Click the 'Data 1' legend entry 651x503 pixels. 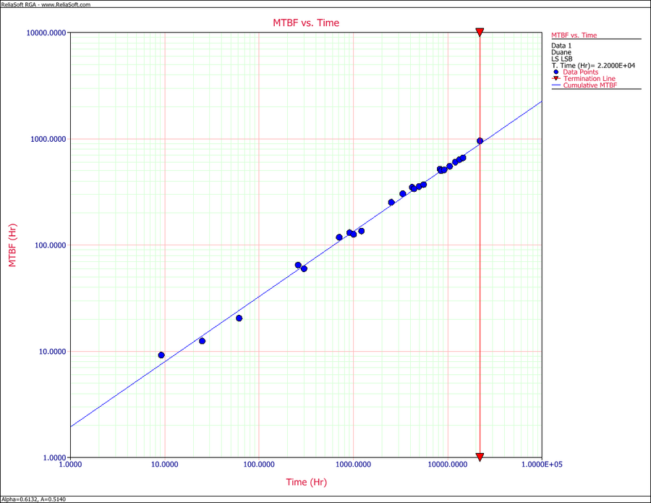pyautogui.click(x=561, y=46)
